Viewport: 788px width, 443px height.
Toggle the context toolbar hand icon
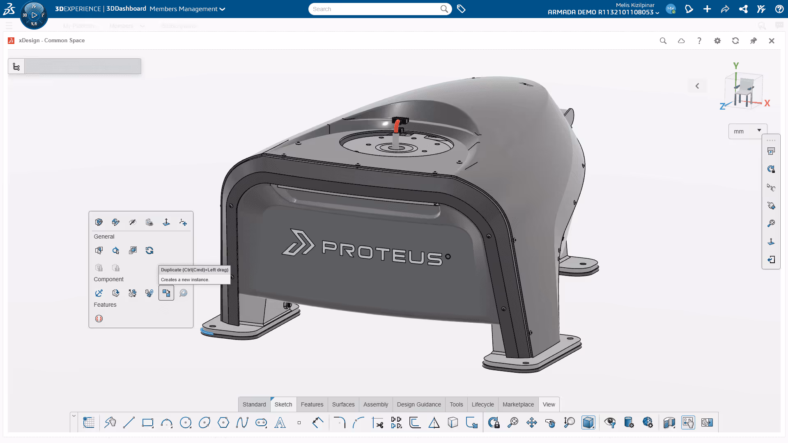(688, 422)
